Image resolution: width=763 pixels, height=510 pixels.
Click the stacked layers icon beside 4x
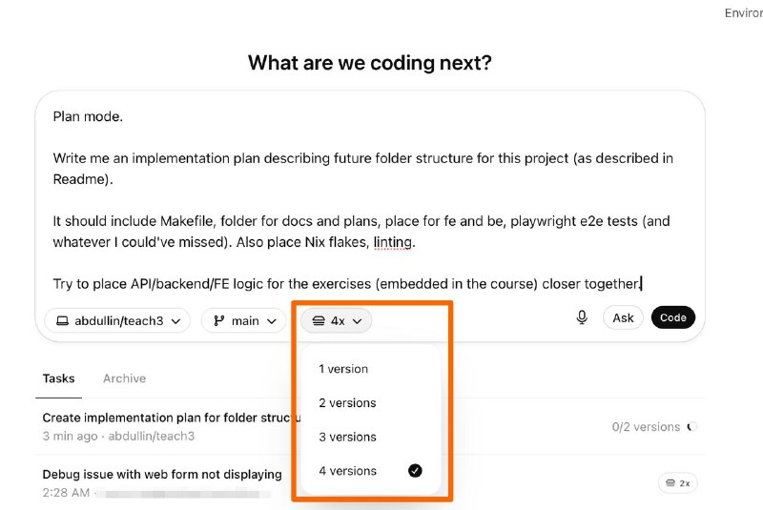click(319, 321)
